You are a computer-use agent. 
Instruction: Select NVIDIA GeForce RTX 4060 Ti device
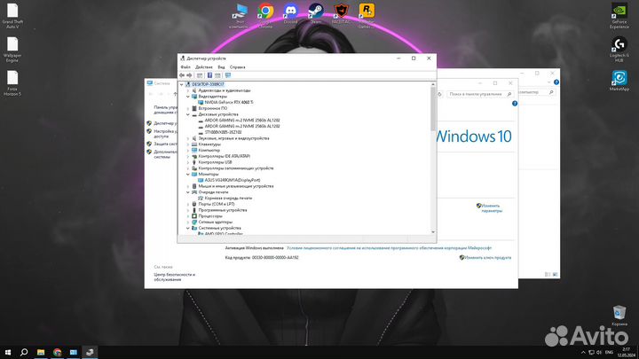[229, 102]
